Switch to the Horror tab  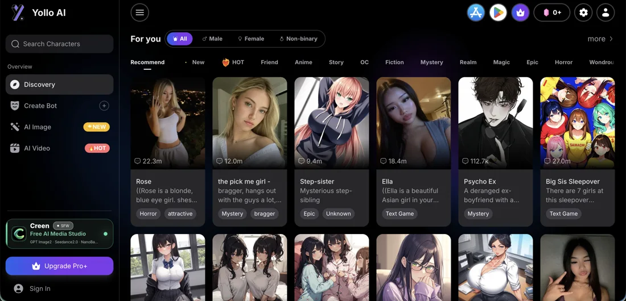(564, 62)
